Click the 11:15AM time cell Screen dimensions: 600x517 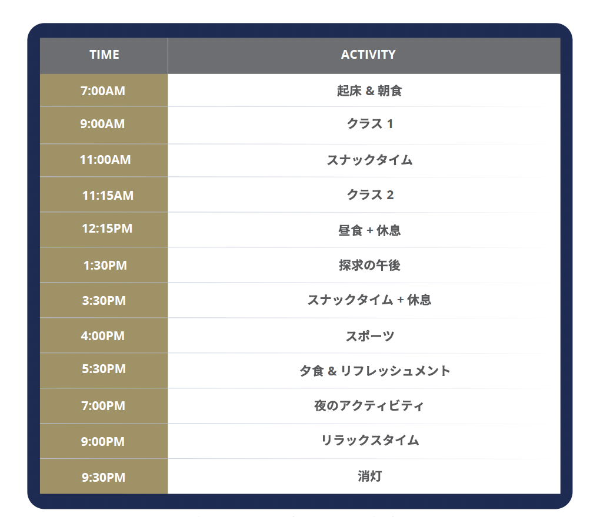pos(108,195)
